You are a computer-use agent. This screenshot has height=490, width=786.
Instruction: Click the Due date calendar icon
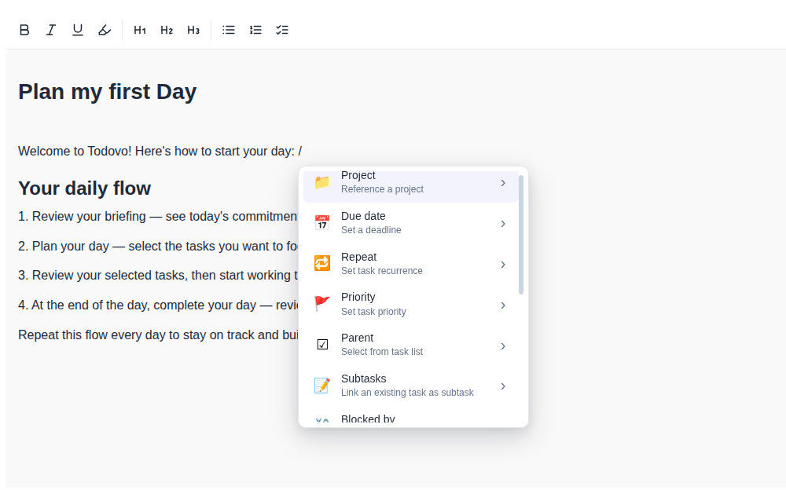(x=321, y=222)
